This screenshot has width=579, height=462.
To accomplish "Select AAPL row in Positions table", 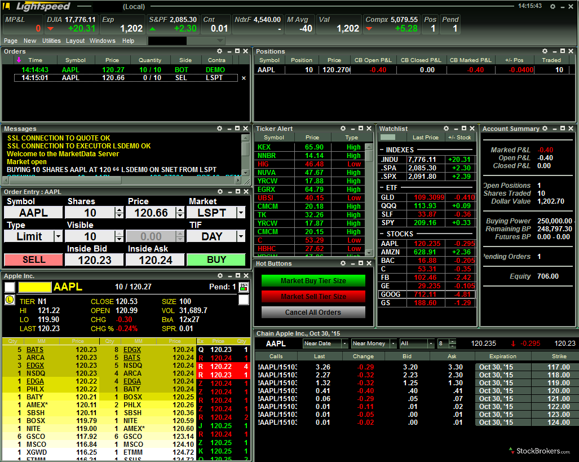I will click(x=414, y=69).
